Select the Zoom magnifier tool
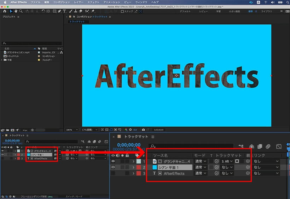This screenshot has width=290, height=199. (x=21, y=11)
